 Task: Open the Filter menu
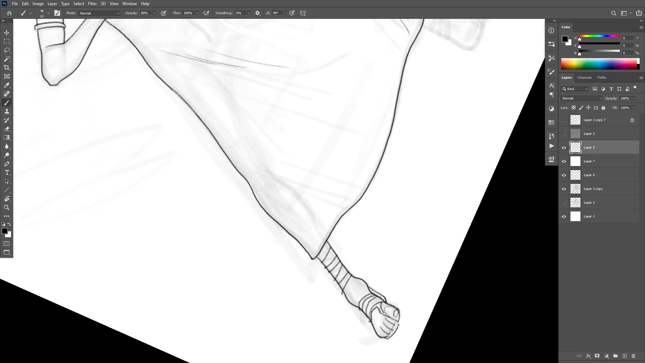[92, 4]
